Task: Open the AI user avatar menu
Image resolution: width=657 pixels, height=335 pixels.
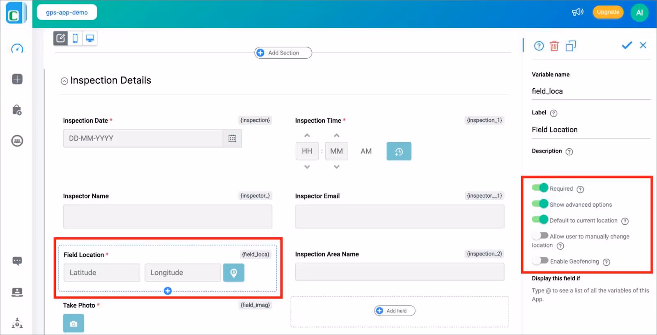Action: point(639,13)
